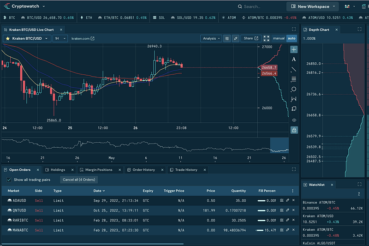Switch price scale to manual mode
This screenshot has width=369, height=246.
(279, 38)
